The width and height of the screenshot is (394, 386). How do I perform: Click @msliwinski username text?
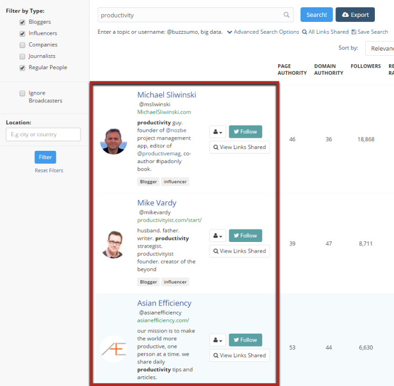(x=155, y=104)
